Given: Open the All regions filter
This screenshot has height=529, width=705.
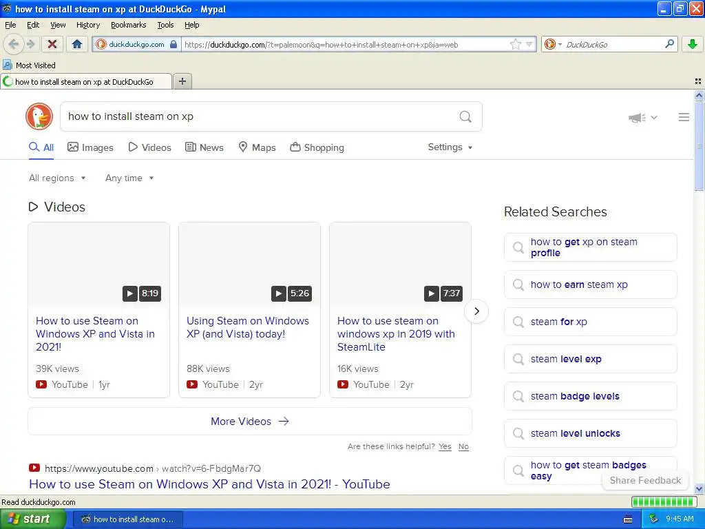Looking at the screenshot, I should tap(57, 178).
